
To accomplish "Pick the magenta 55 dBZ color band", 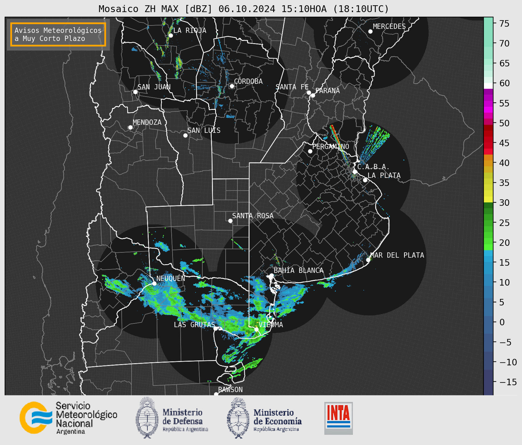I will click(x=488, y=104).
